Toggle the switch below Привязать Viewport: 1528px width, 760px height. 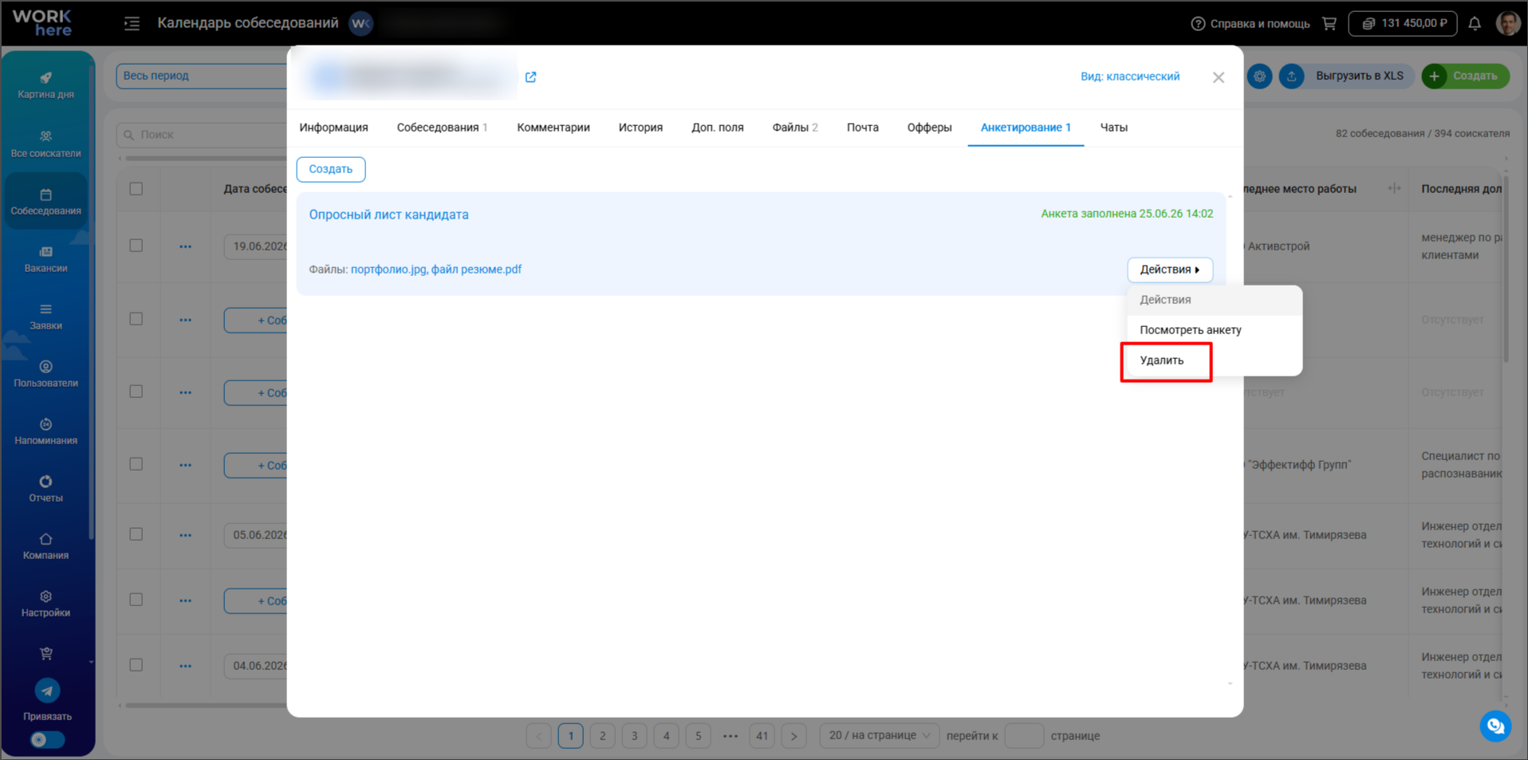click(47, 739)
